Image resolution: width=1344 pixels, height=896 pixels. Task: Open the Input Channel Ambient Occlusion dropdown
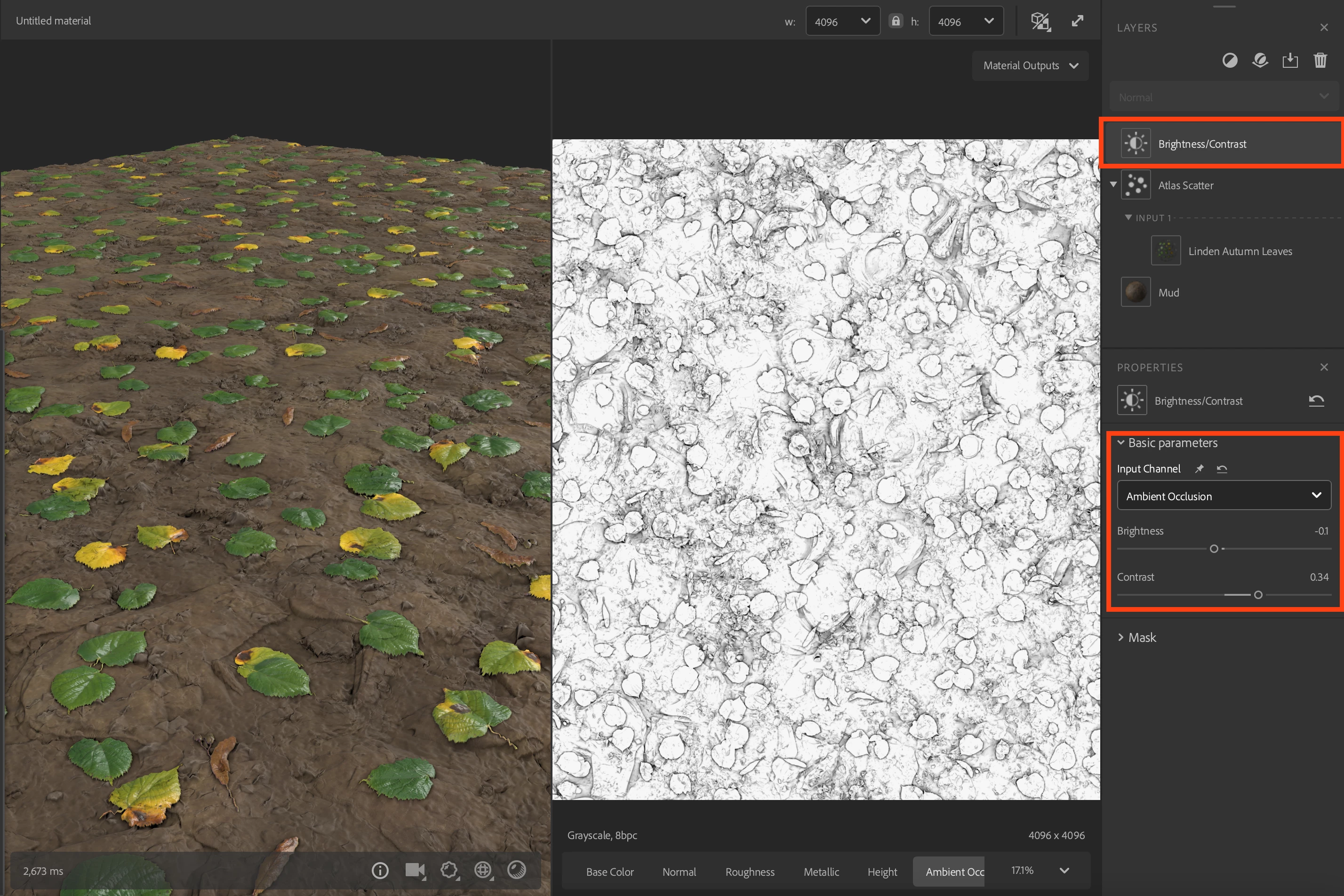(x=1224, y=496)
